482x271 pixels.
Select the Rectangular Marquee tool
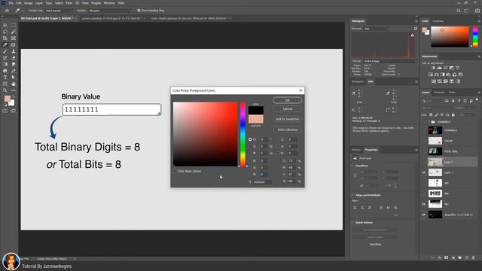click(14, 25)
